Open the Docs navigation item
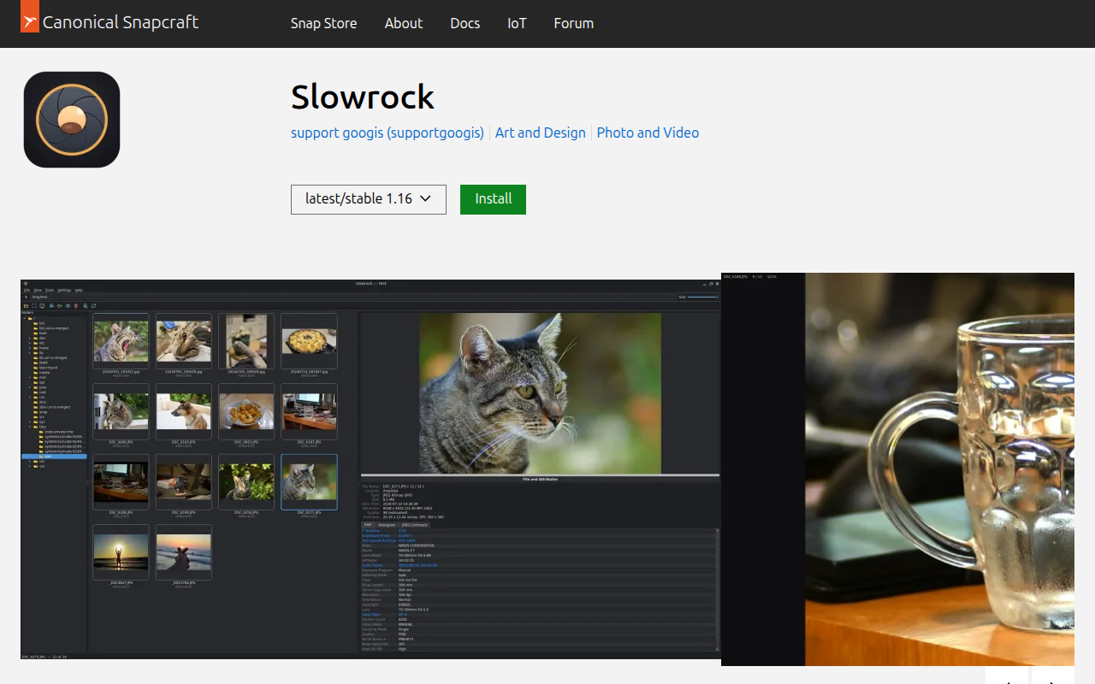This screenshot has width=1095, height=684. tap(465, 23)
